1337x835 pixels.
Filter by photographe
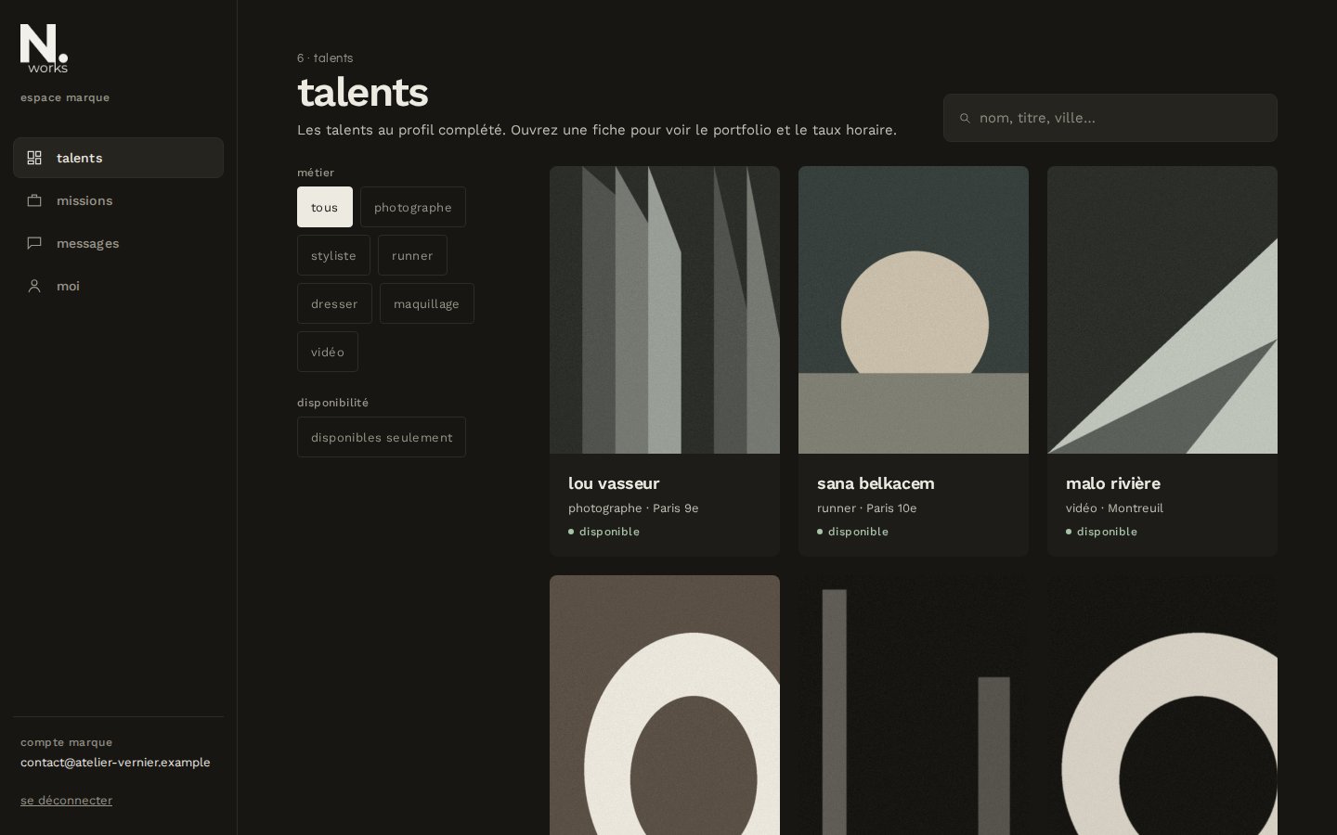pyautogui.click(x=413, y=207)
